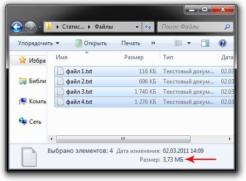Change the view with the view icon

179,43
